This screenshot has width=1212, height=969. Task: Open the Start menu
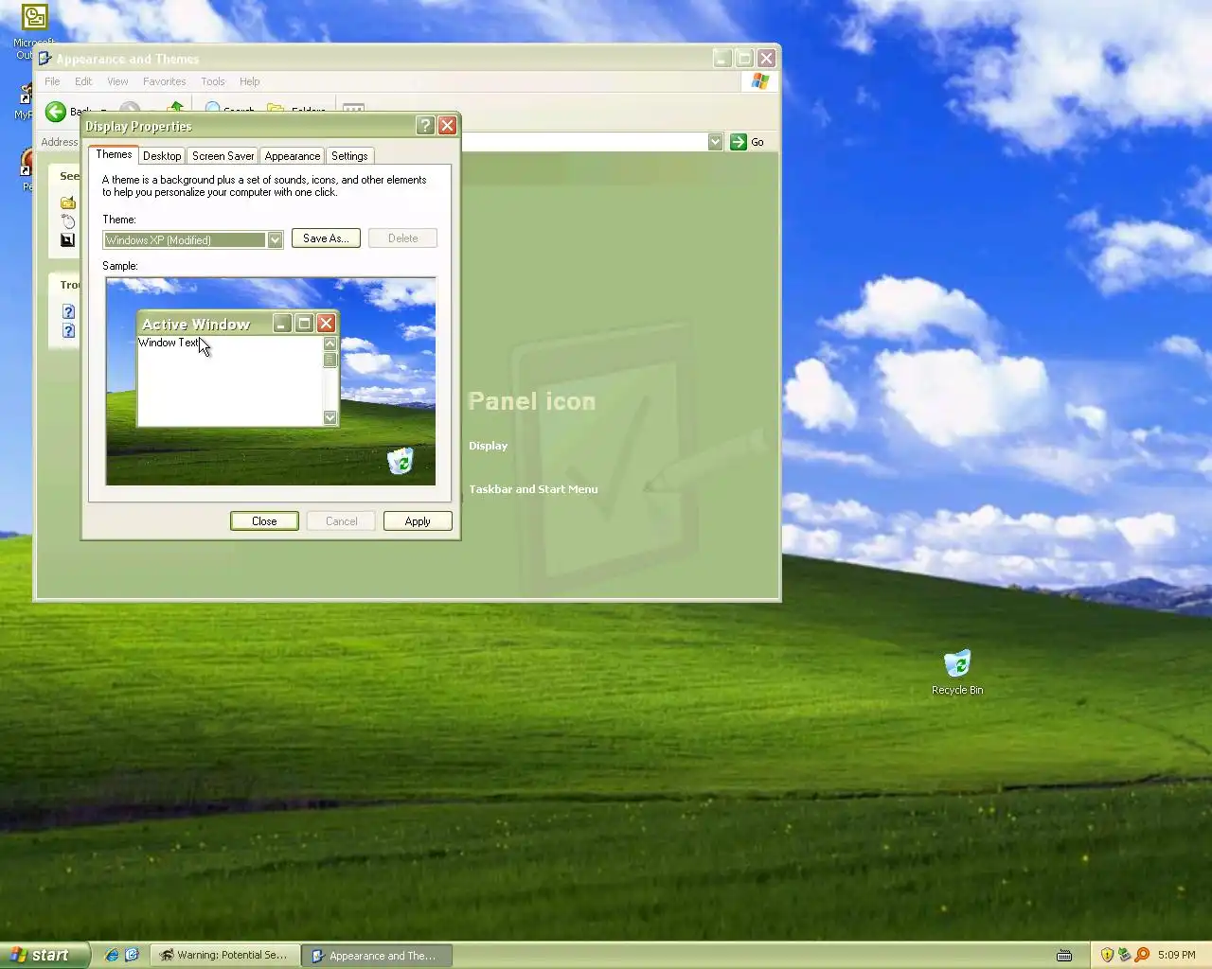click(44, 955)
